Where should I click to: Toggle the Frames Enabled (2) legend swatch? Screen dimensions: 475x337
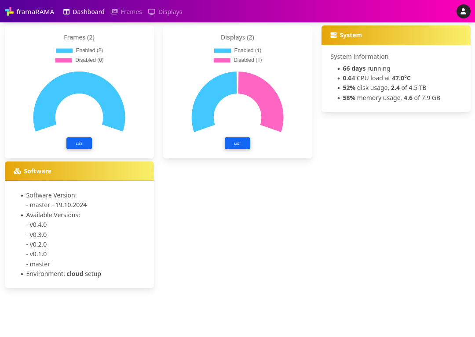click(64, 50)
